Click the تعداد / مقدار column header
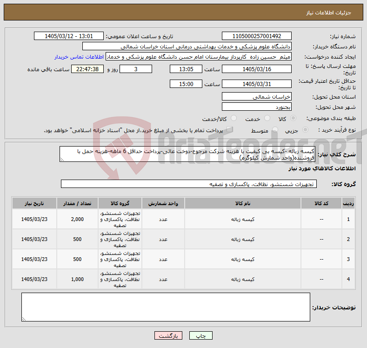 (77, 203)
